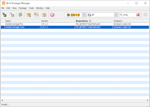
Task: Open the Help menu
Action: 47,8
